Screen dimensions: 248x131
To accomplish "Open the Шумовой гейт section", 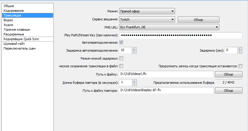I will coord(28,44).
